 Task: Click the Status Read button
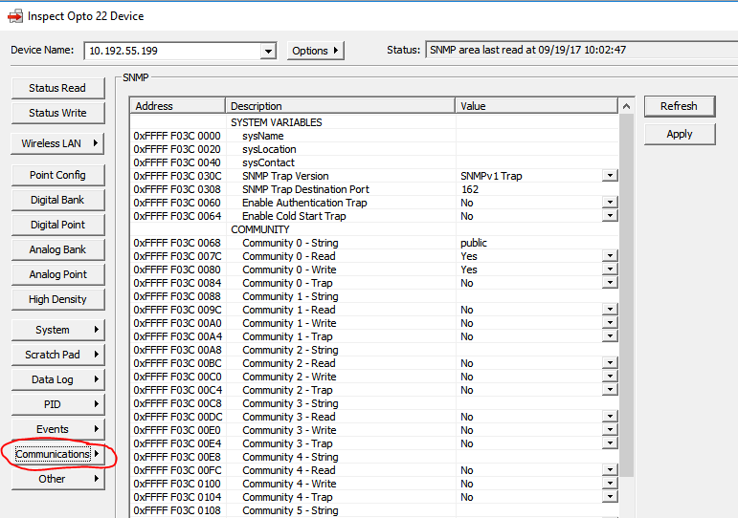coord(57,88)
